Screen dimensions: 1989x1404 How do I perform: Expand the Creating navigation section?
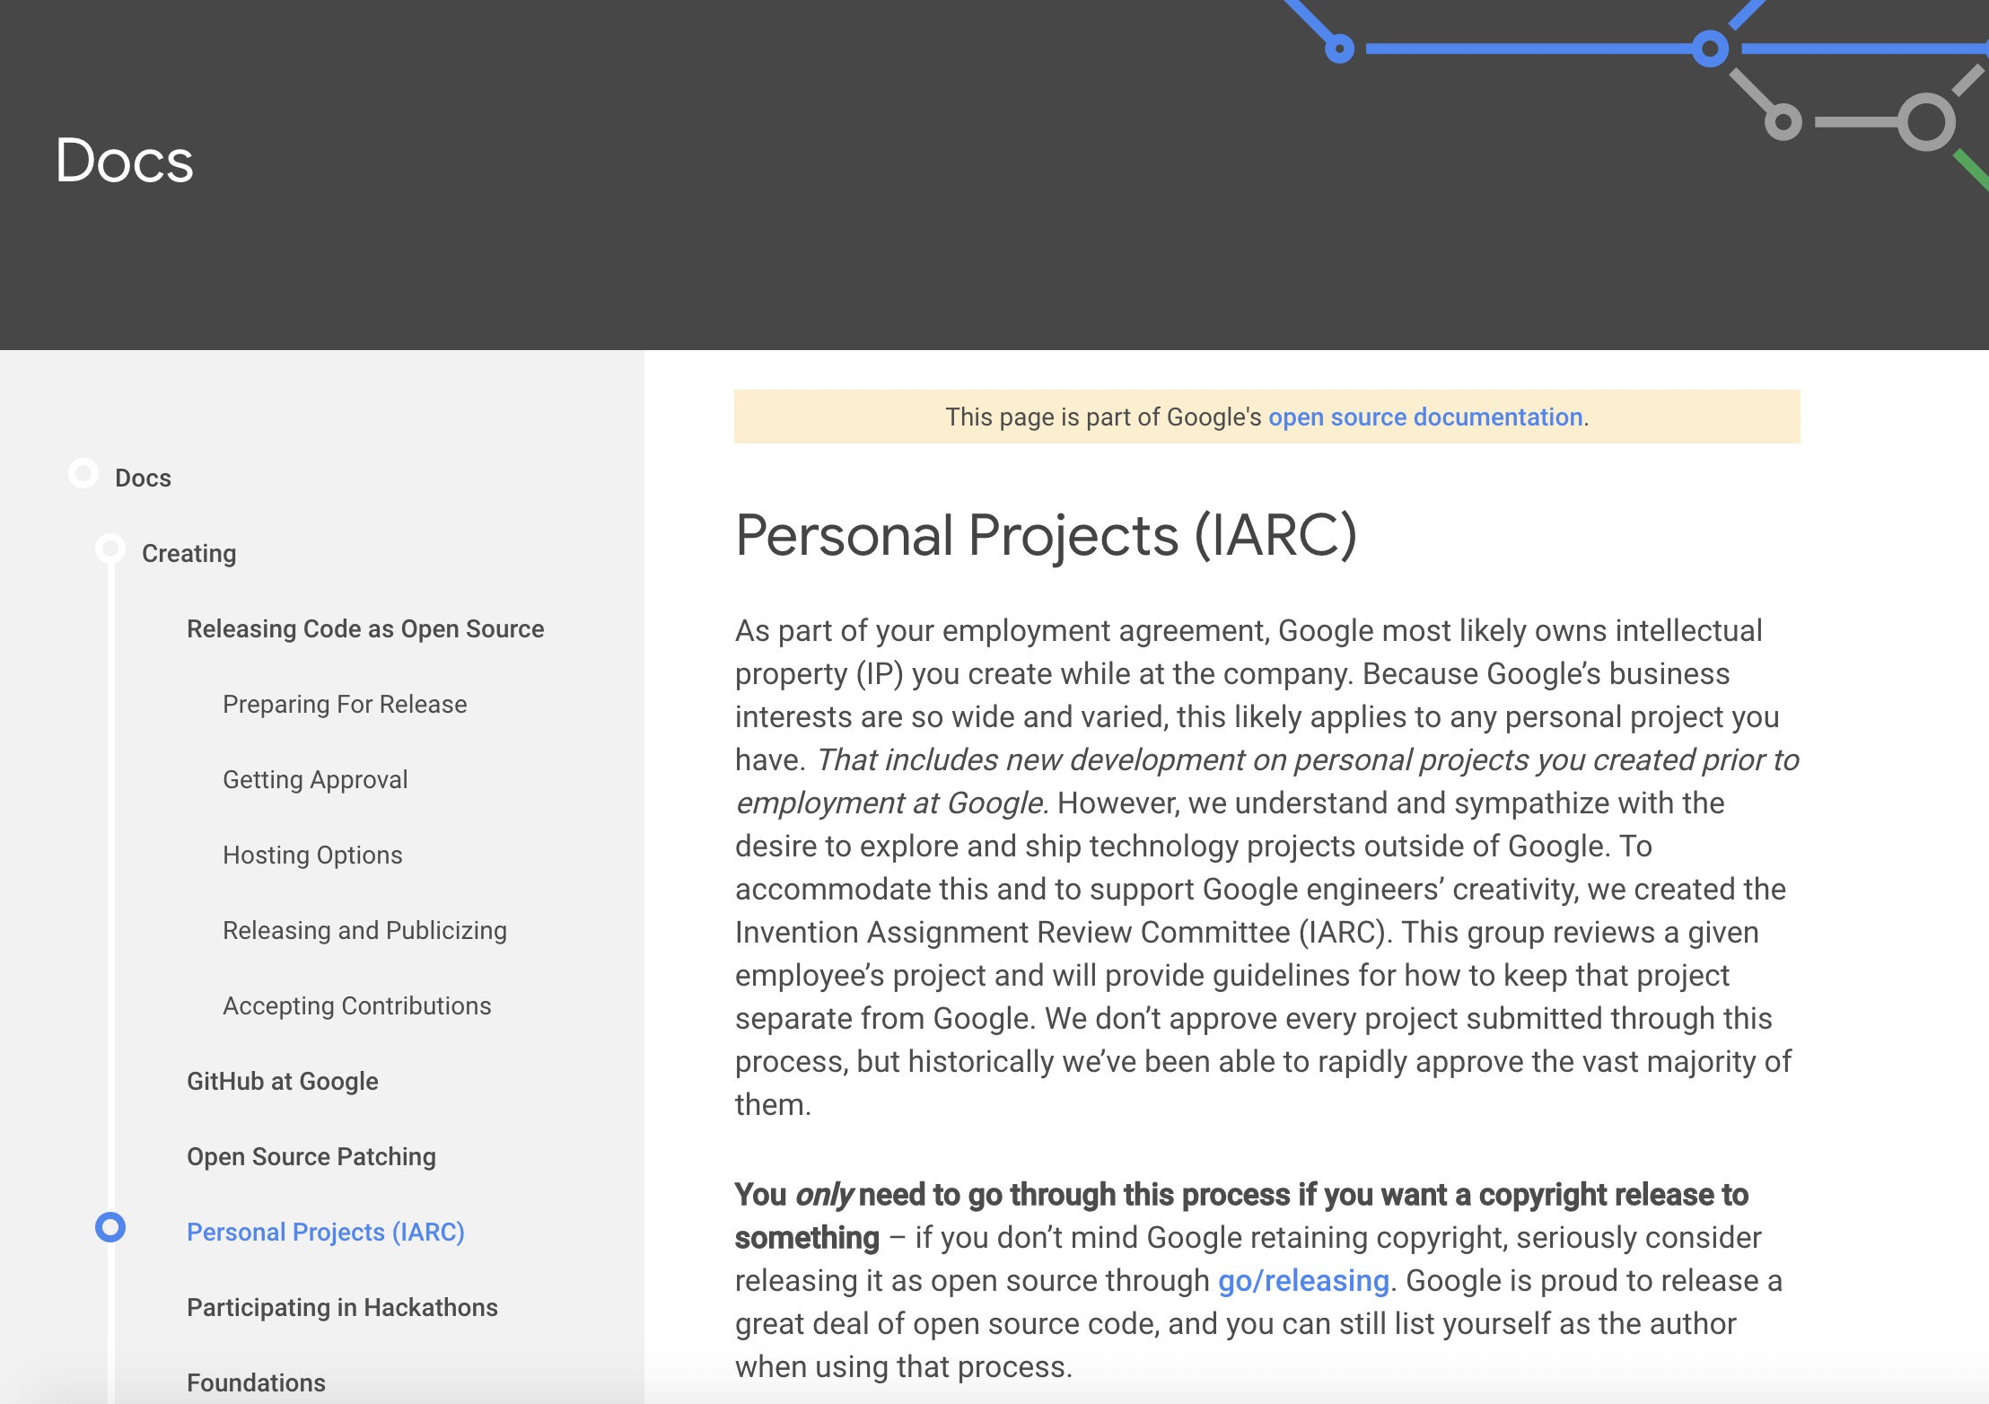(x=188, y=551)
